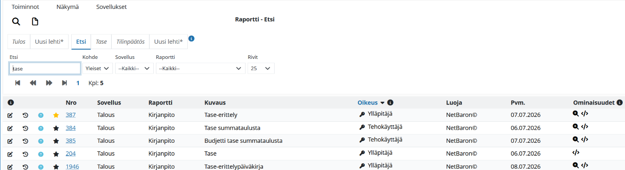Open help icon on Budjetti tase summataulusta row
This screenshot has height=170, width=625.
[41, 141]
